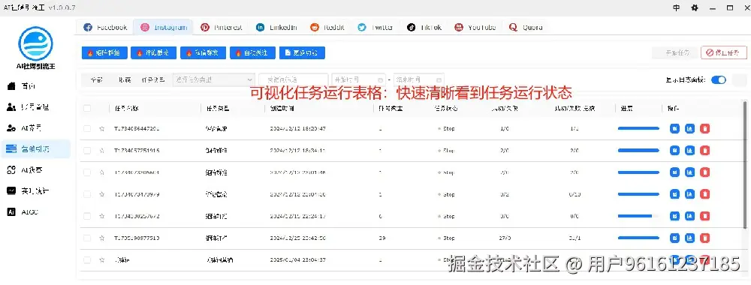Screen dimensions: 751x285
Task: Toggle the show log panel switch
Action: tap(719, 79)
